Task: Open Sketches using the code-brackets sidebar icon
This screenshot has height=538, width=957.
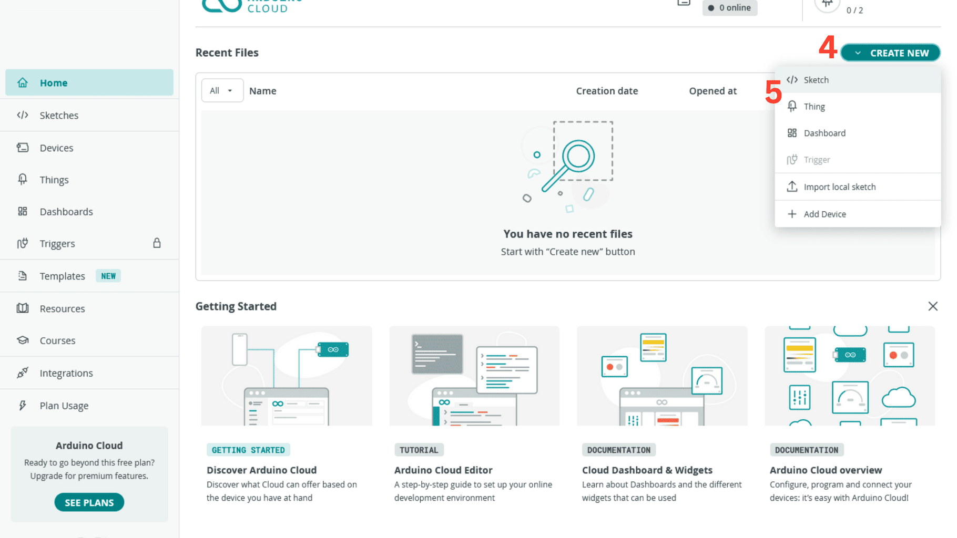Action: (x=23, y=115)
